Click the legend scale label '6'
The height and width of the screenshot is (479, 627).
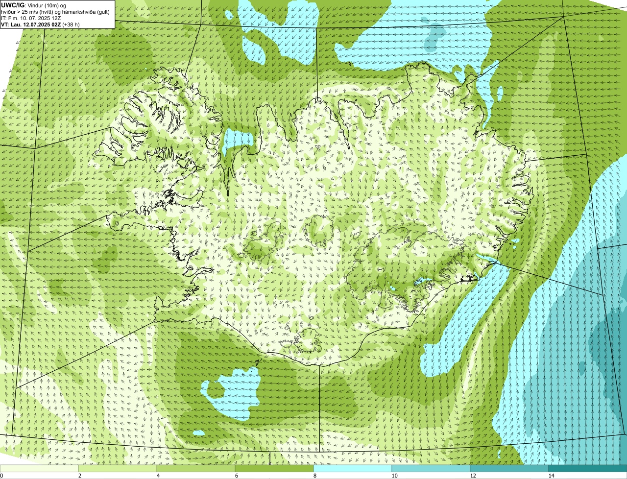[x=236, y=476]
